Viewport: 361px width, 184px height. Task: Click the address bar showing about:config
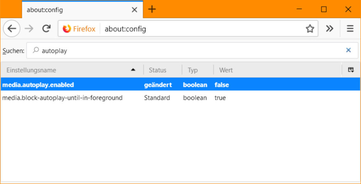point(200,29)
